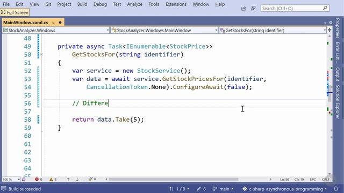Click the StockService type name
Screen dimensions: 344x193
(159, 71)
